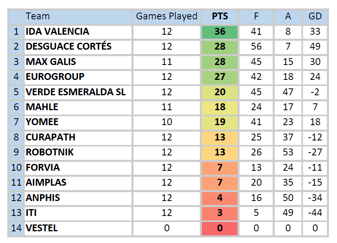Click the Team column header
The image size is (337, 243).
[38, 17]
